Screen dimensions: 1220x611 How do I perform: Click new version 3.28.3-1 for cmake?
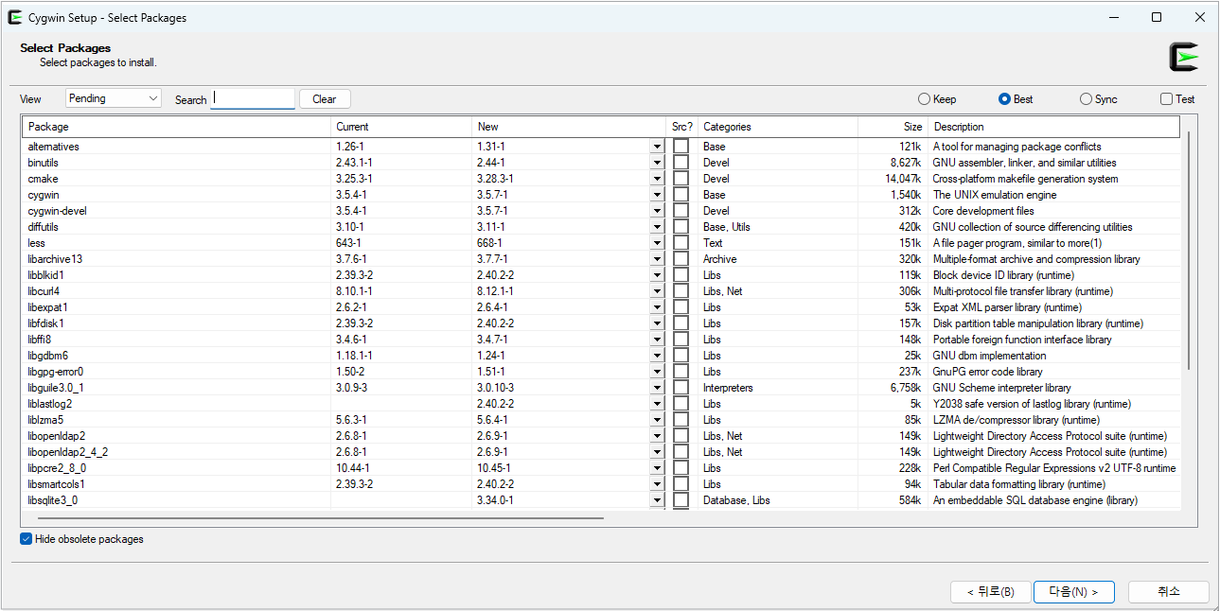tap(495, 179)
